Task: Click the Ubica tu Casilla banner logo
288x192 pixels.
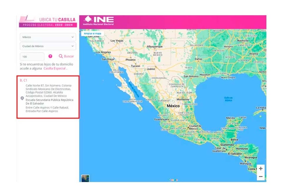Action: point(48,22)
